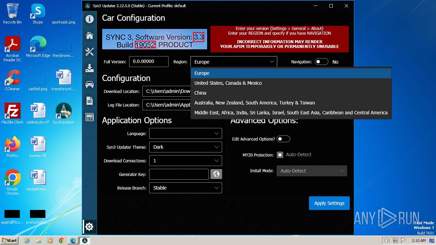436x245 pixels.
Task: Click Internet Explorer in the taskbar
Action: pyautogui.click(x=27, y=241)
